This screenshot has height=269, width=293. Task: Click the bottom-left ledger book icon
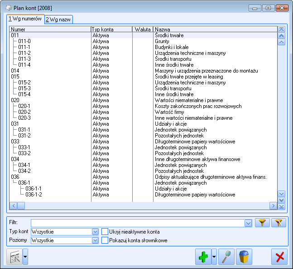coord(14,257)
